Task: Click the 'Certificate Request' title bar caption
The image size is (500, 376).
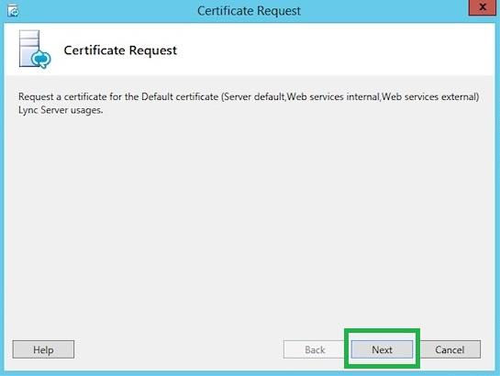Action: point(249,11)
